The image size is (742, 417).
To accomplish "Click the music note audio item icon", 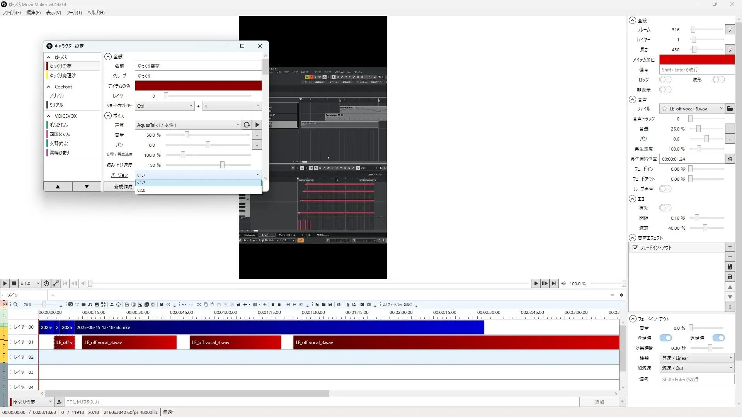I will pyautogui.click(x=90, y=305).
